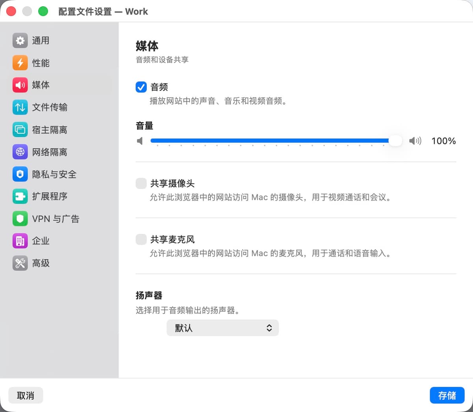
Task: Click the 取消 button
Action: pos(26,395)
